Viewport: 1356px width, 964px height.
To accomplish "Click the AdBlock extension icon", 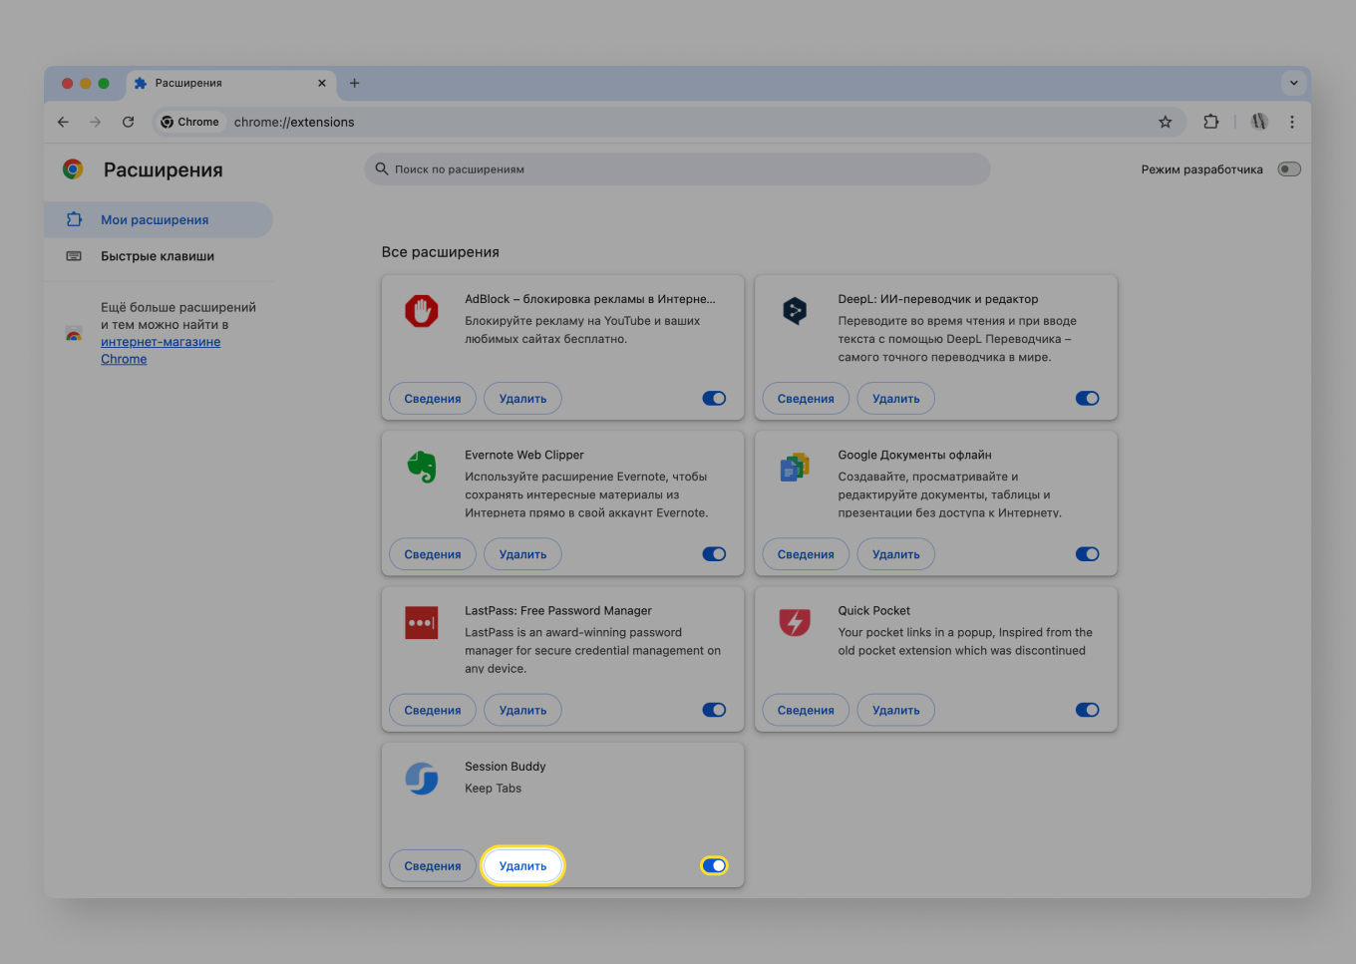I will click(x=421, y=311).
